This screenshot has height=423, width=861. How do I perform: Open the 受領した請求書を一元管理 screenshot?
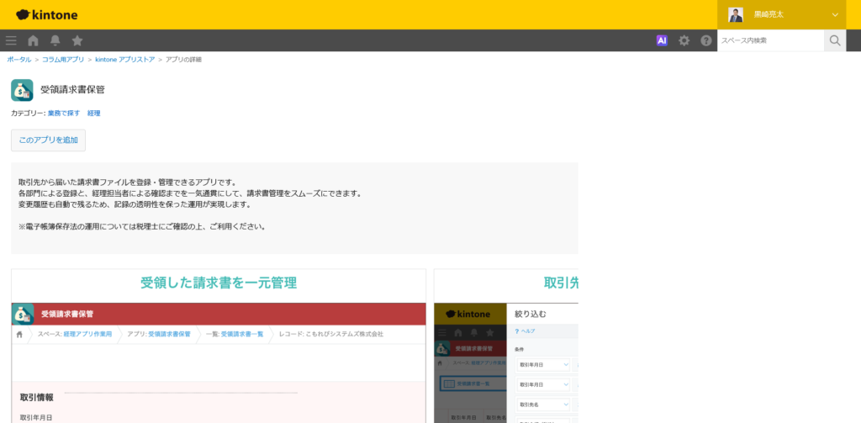219,346
